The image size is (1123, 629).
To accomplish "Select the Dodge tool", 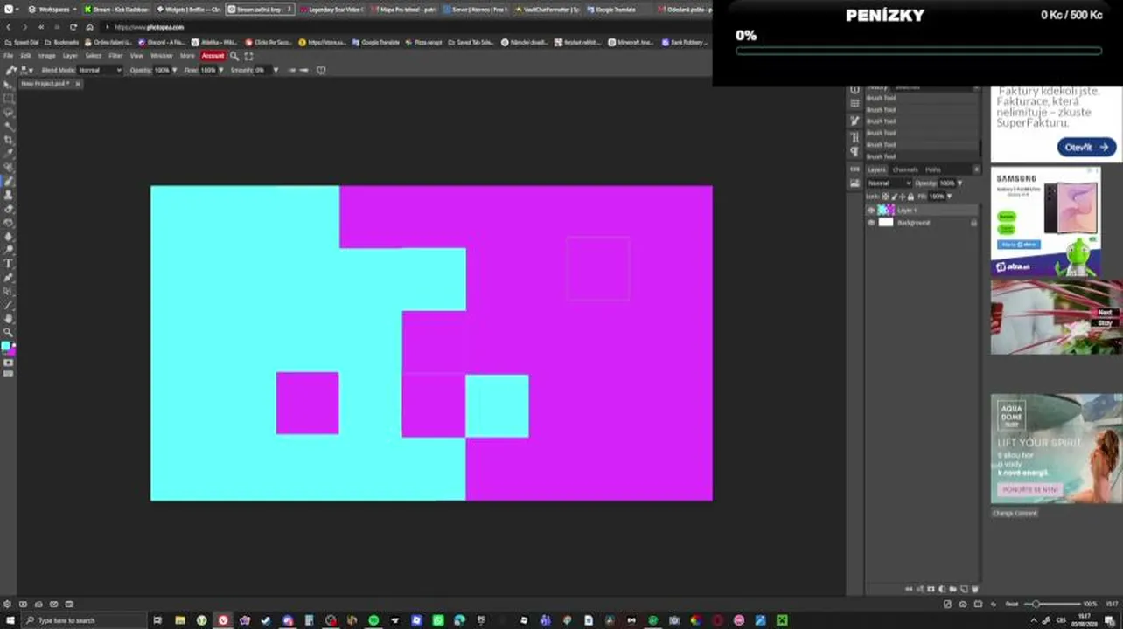I will pyautogui.click(x=9, y=250).
